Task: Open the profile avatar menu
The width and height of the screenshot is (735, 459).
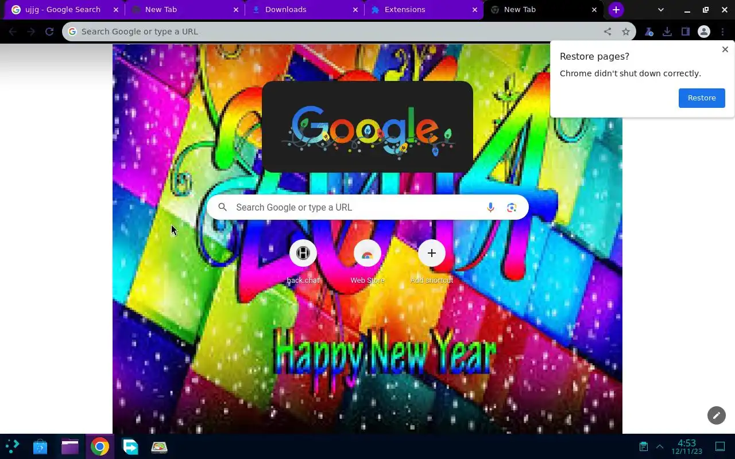Action: click(x=704, y=32)
